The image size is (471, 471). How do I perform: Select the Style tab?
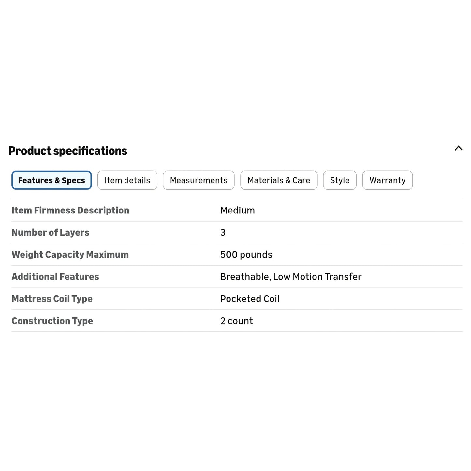tap(340, 180)
